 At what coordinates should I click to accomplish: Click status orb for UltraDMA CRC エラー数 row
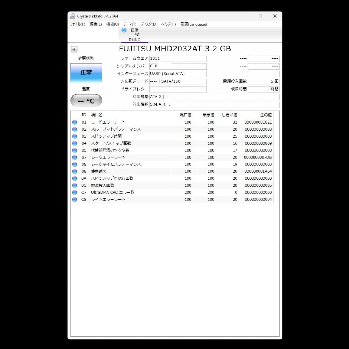pyautogui.click(x=75, y=193)
